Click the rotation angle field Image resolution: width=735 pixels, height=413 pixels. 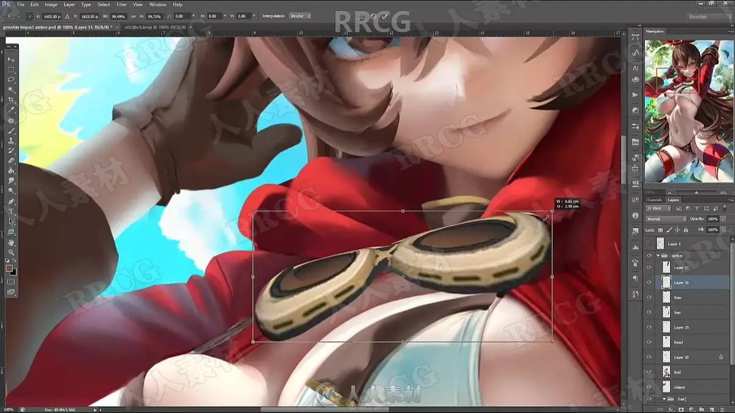click(x=183, y=16)
